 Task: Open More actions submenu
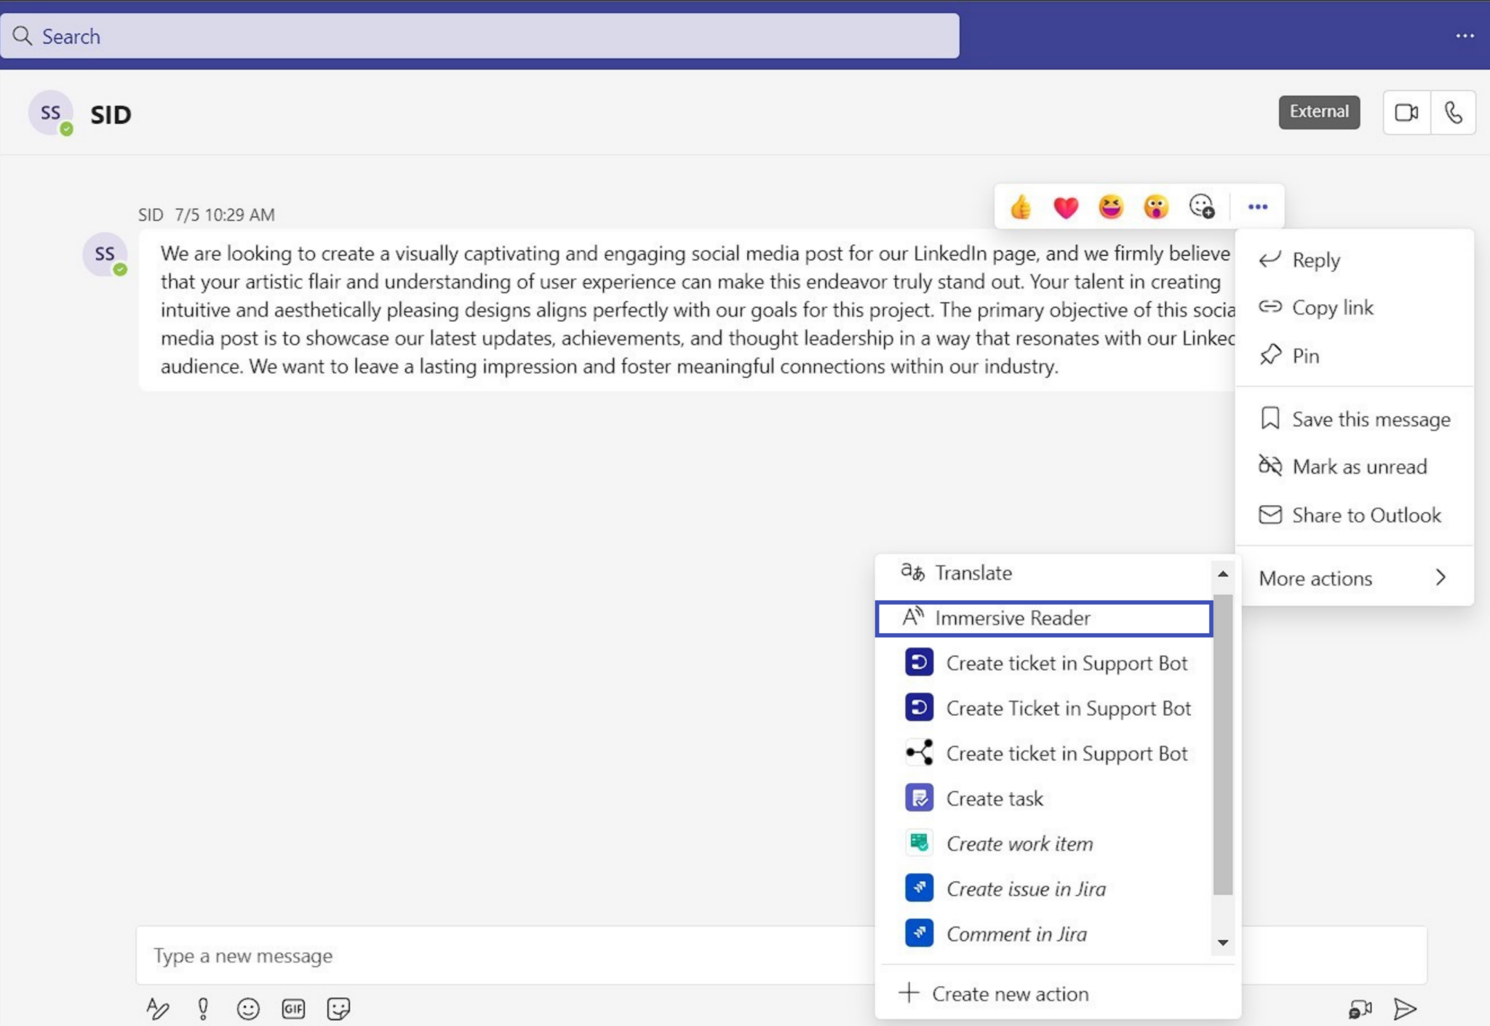[x=1352, y=578]
